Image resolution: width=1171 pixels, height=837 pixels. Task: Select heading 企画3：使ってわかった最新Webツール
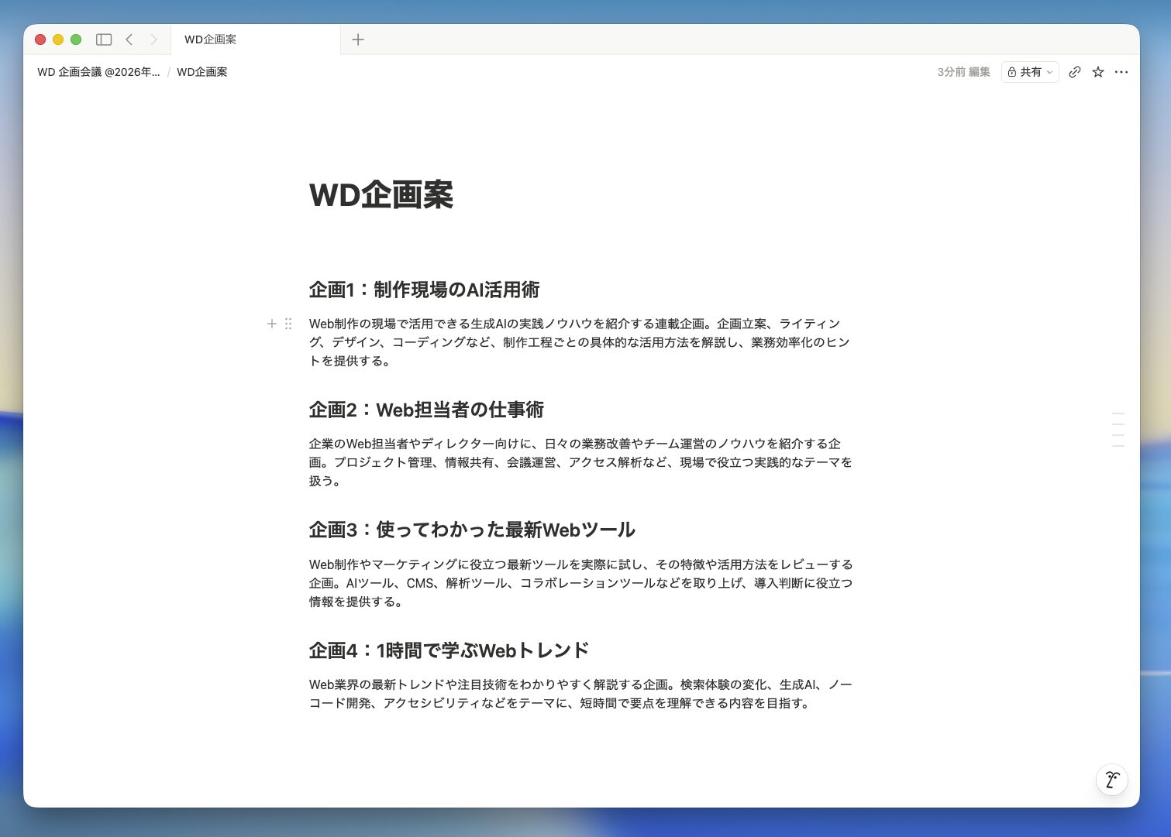click(x=472, y=530)
